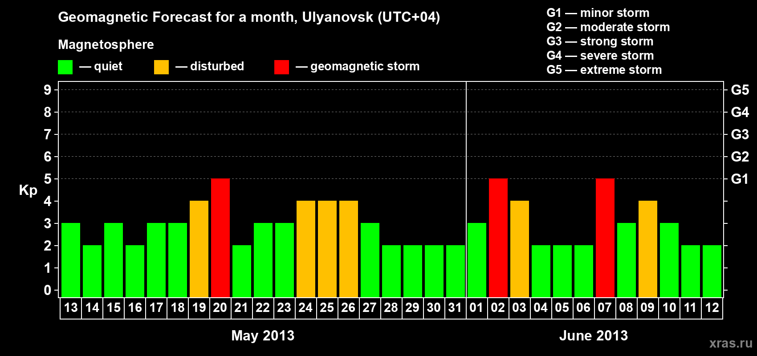Click the G1 label on the right axis
Image resolution: width=757 pixels, height=356 pixels.
click(x=740, y=179)
